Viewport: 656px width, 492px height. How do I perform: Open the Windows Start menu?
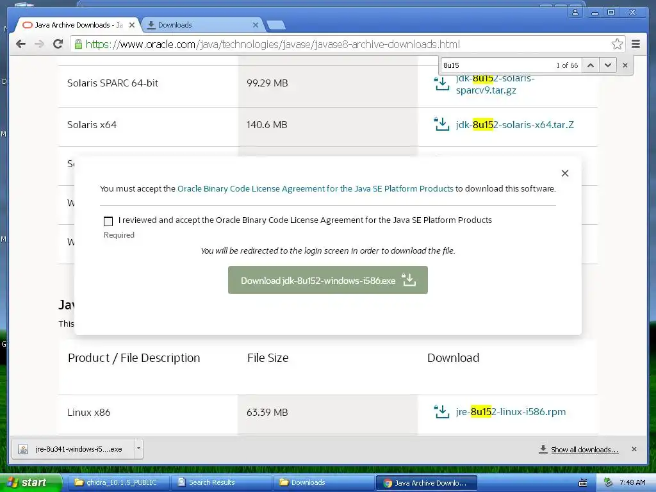click(30, 482)
